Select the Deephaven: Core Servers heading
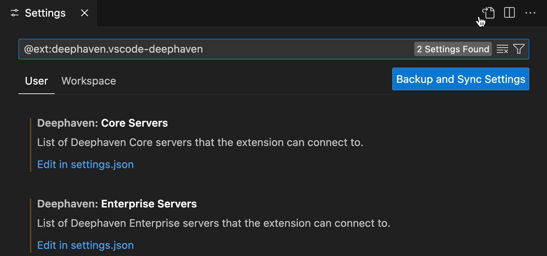 pos(102,123)
